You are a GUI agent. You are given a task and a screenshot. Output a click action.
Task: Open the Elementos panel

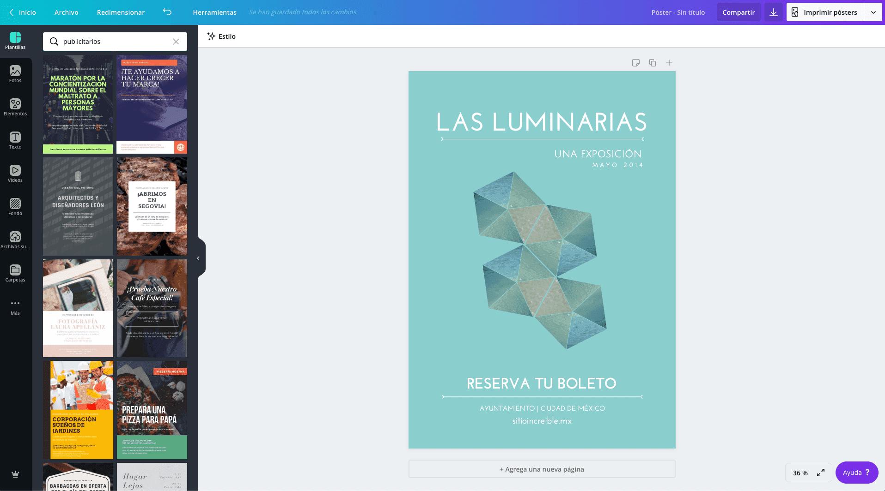[x=15, y=107]
